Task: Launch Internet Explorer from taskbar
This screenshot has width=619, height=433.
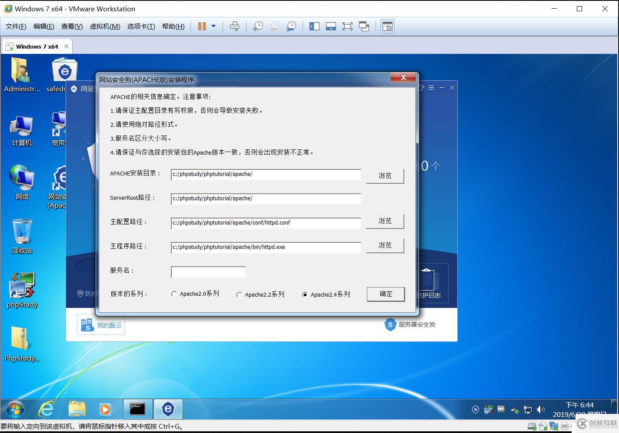Action: click(x=46, y=409)
